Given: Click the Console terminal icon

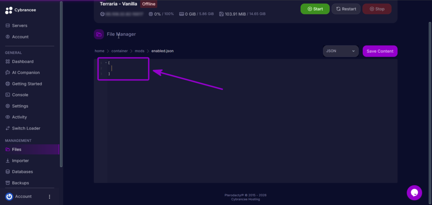Looking at the screenshot, I should point(8,95).
